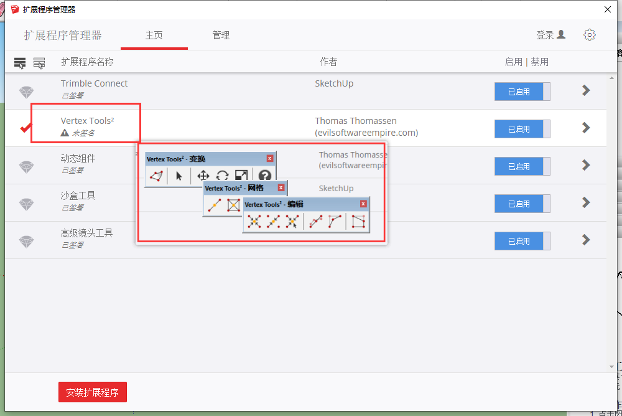Screen dimensions: 622x416
Task: Click the Vertex Tools vertex selection polygon icon
Action: (156, 176)
